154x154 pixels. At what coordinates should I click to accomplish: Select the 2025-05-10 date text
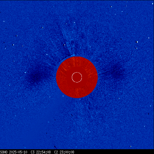pyautogui.click(x=18, y=152)
